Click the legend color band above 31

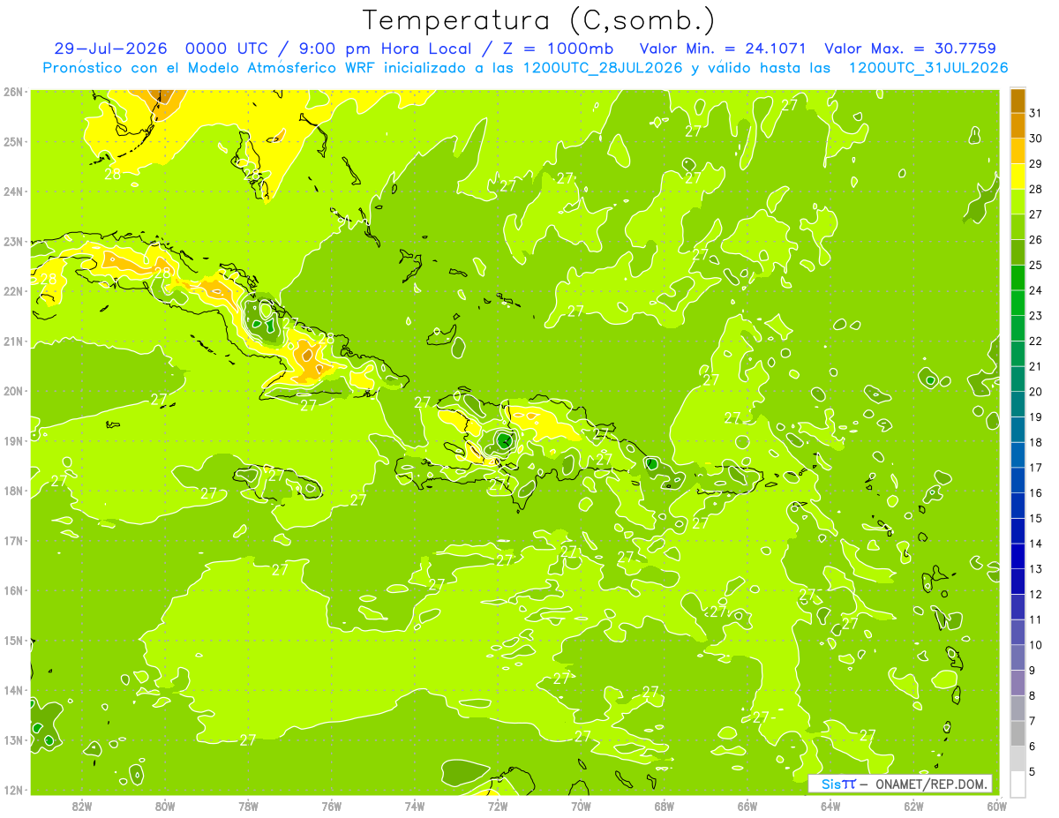[x=1018, y=101]
